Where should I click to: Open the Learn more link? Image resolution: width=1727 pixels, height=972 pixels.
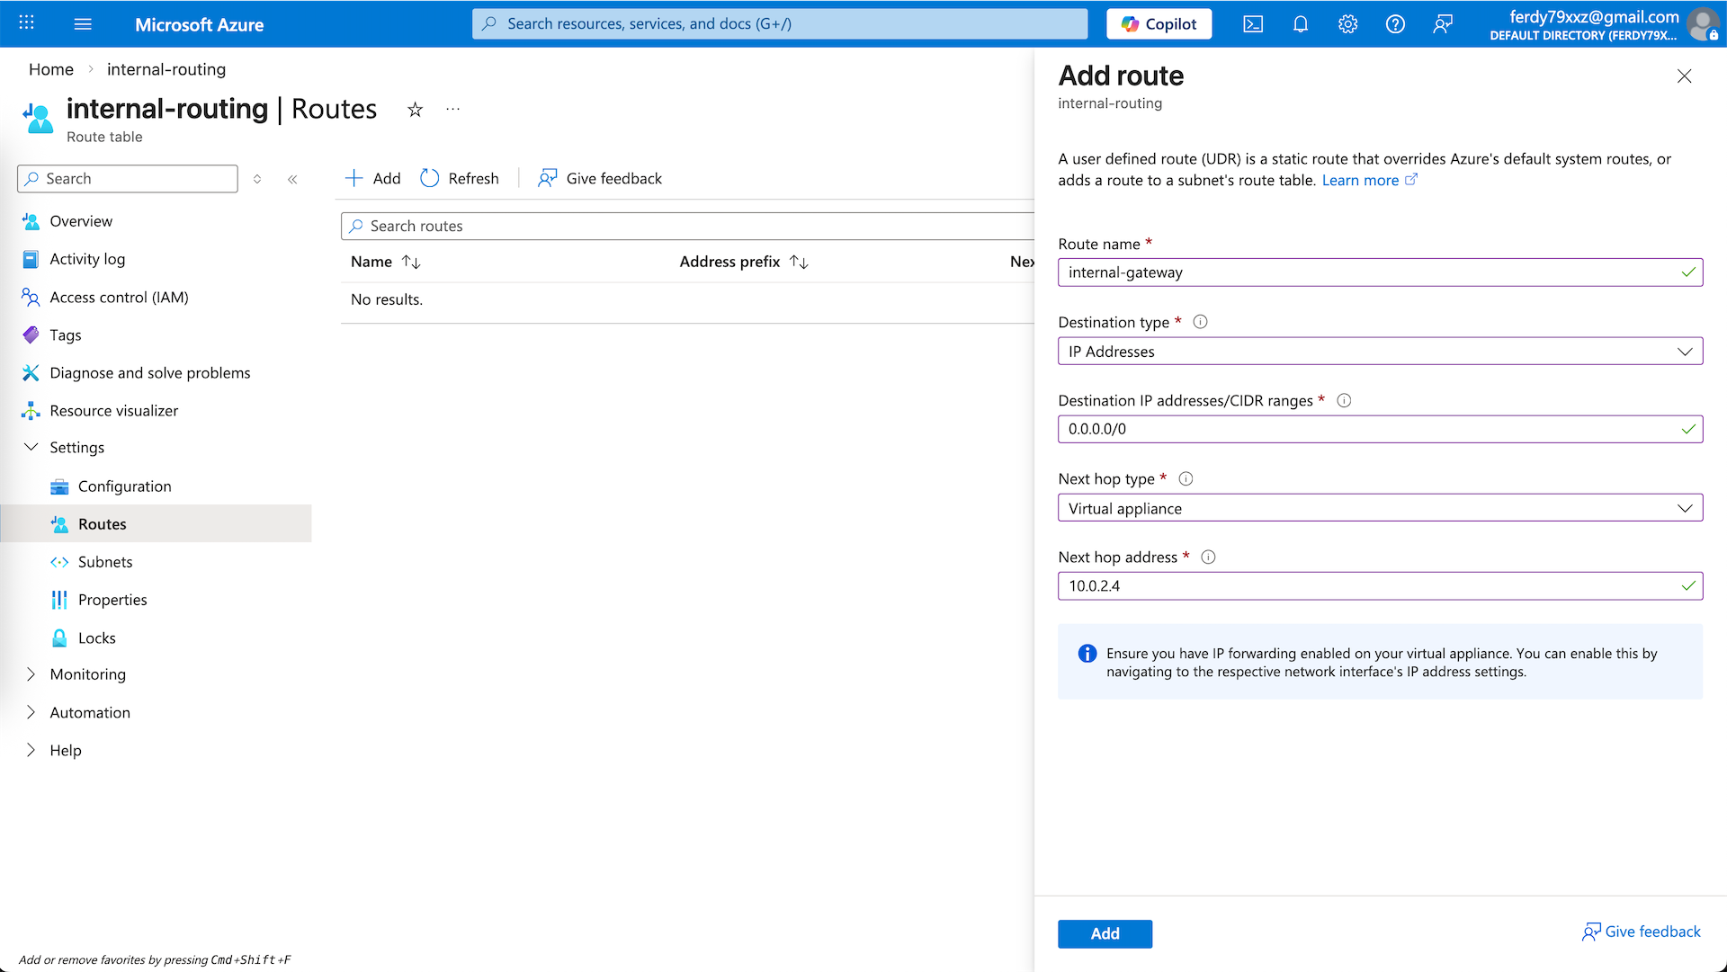pyautogui.click(x=1360, y=180)
